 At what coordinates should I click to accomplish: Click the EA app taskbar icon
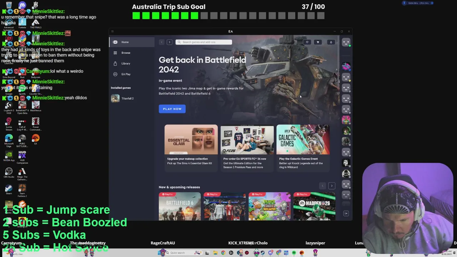pos(302,253)
